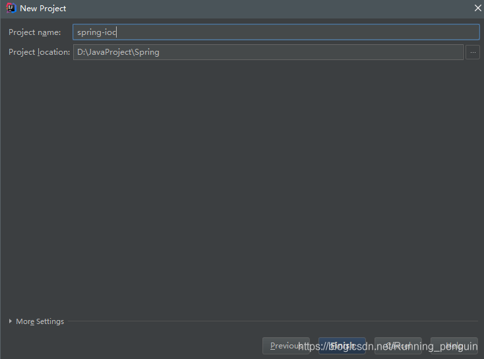Expand the More Settings section
The image size is (484, 359).
tap(36, 321)
